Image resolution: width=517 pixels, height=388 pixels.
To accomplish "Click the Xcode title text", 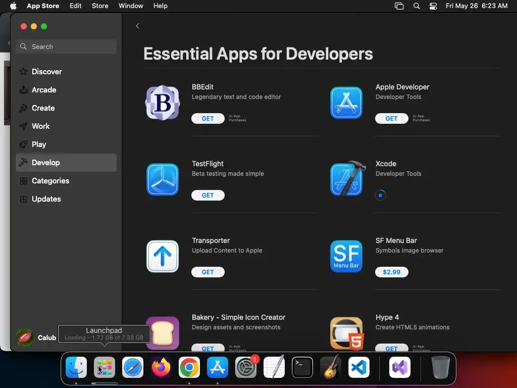I will 386,164.
